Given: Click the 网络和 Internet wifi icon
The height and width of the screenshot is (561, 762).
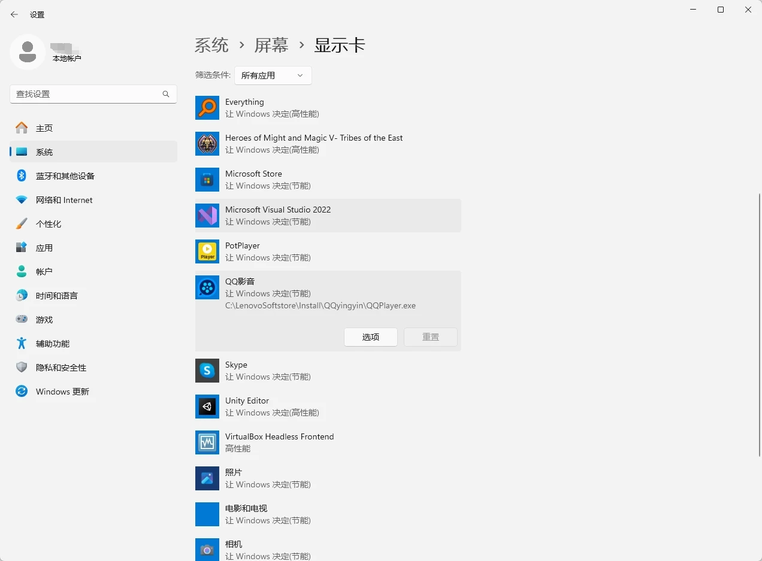Looking at the screenshot, I should 22,199.
